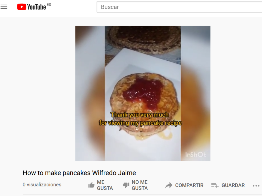Image resolution: width=262 pixels, height=196 pixels.
Task: Like the video with the thumbs-up icon
Action: tap(91, 185)
